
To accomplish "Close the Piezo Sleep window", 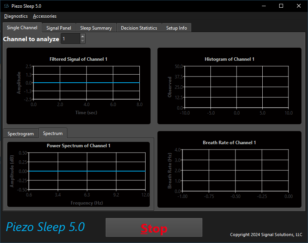I will [299, 6].
